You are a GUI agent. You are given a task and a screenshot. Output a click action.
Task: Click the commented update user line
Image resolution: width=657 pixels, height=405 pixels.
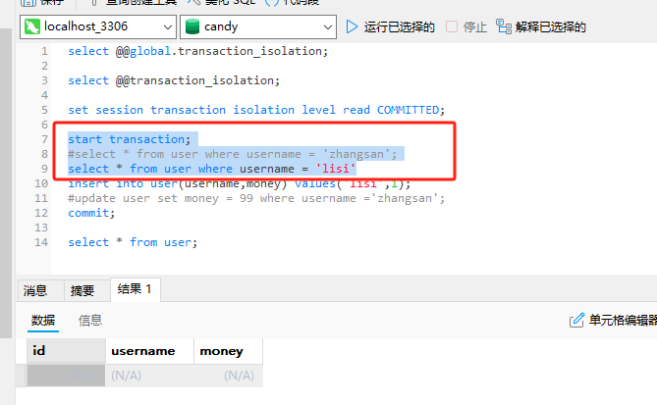(256, 198)
